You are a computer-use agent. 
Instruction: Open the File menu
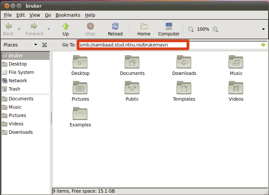click(x=8, y=15)
